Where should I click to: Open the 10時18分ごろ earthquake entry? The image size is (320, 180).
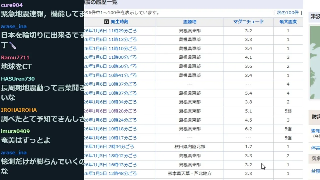point(110,129)
